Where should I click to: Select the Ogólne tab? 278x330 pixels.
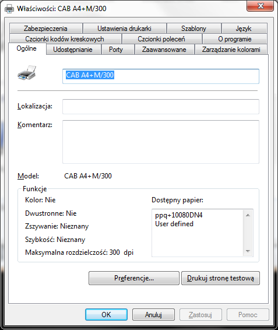click(x=27, y=48)
